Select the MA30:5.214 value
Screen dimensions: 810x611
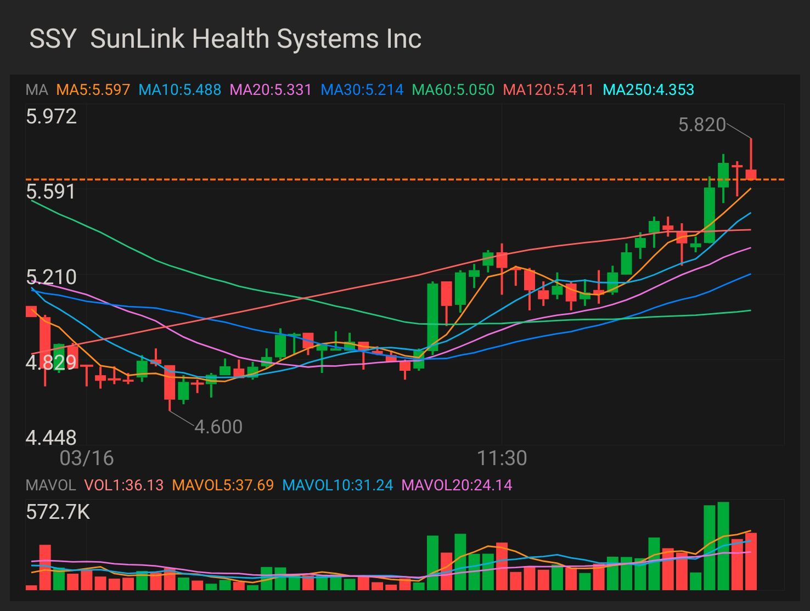(x=362, y=89)
